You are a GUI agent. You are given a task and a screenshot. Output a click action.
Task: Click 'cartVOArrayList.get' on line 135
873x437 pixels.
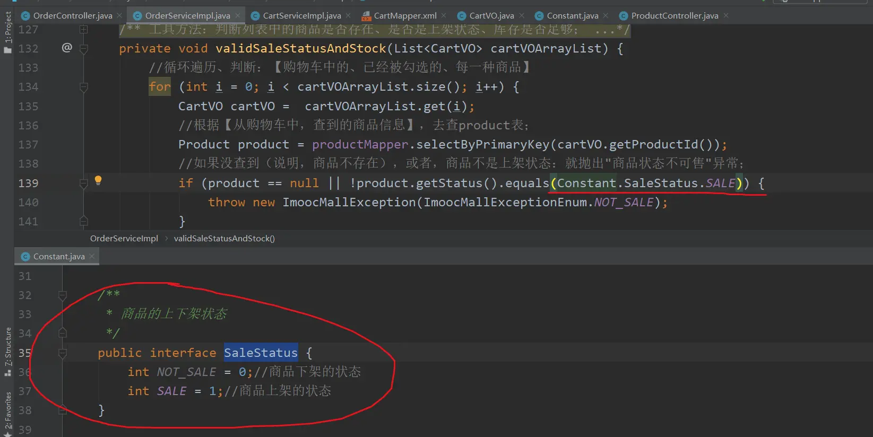point(375,107)
